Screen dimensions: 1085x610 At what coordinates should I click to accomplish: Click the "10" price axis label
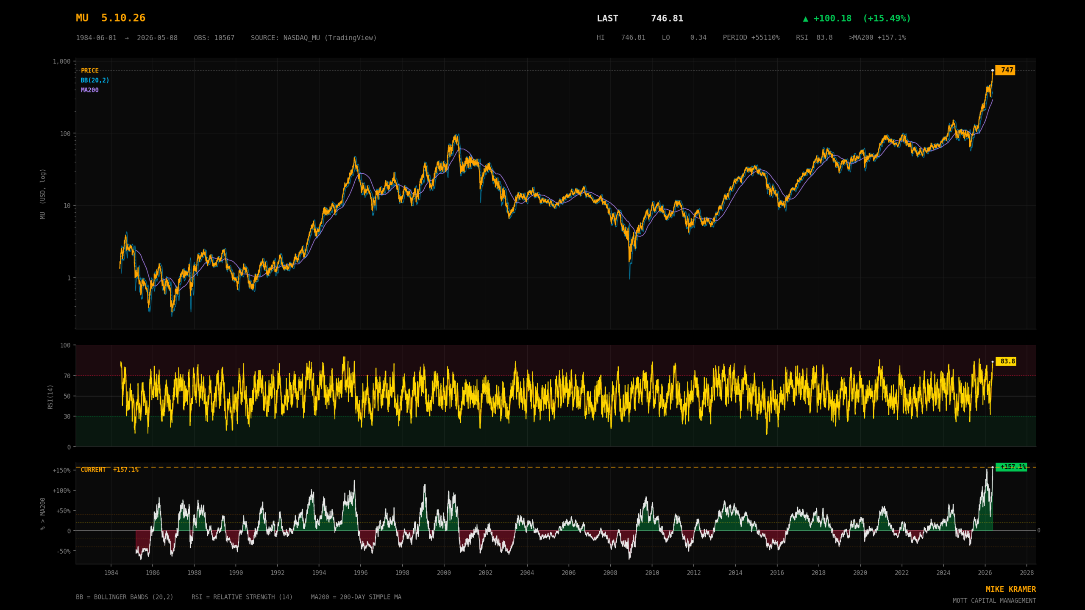[x=67, y=205]
